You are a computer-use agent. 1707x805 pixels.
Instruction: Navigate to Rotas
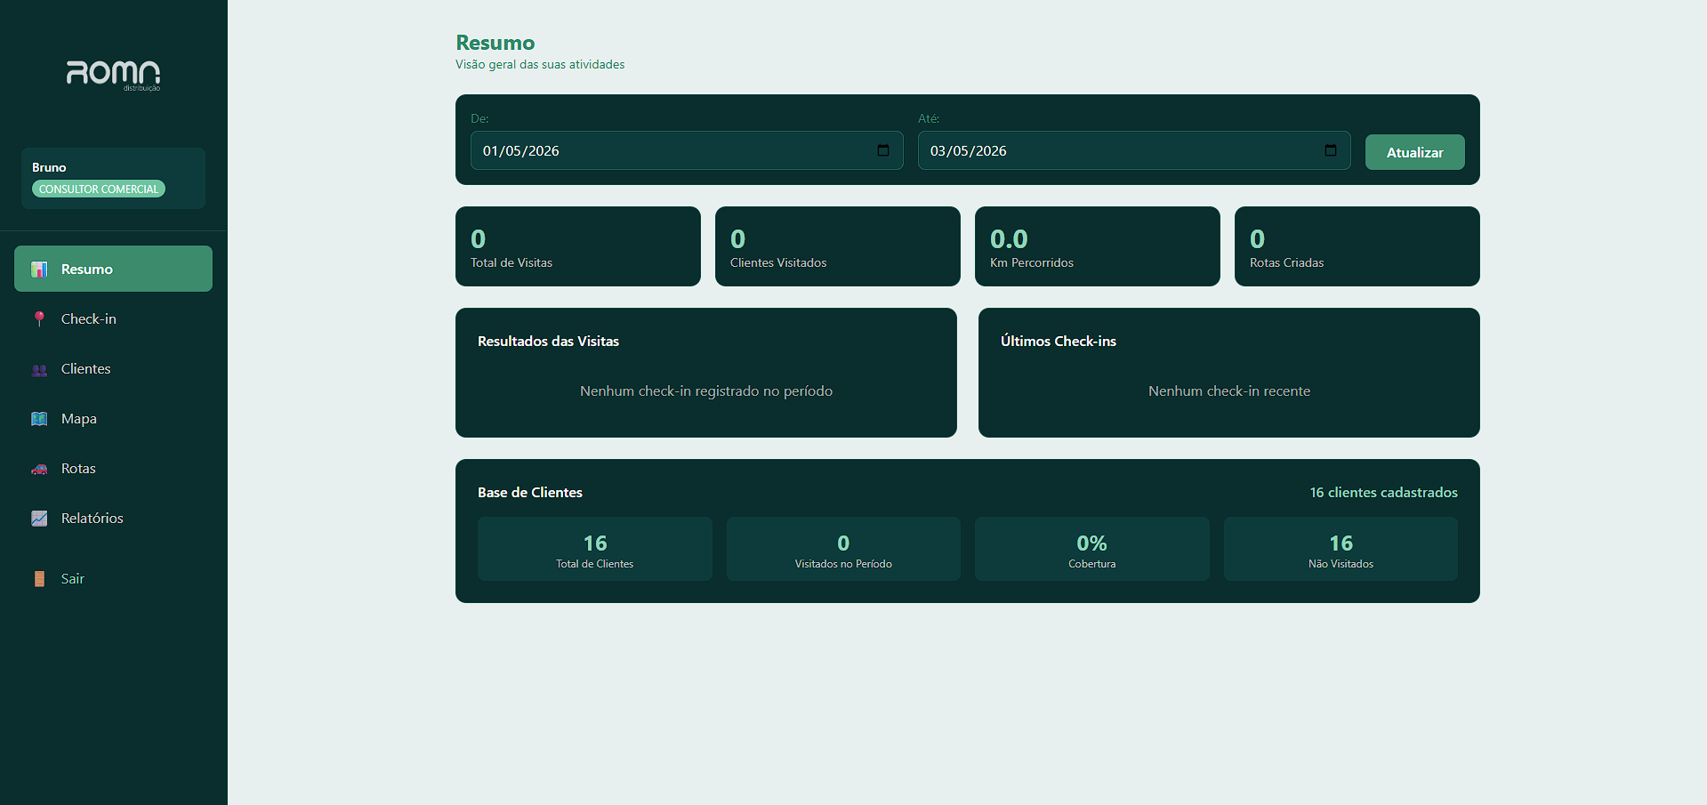[x=113, y=468]
